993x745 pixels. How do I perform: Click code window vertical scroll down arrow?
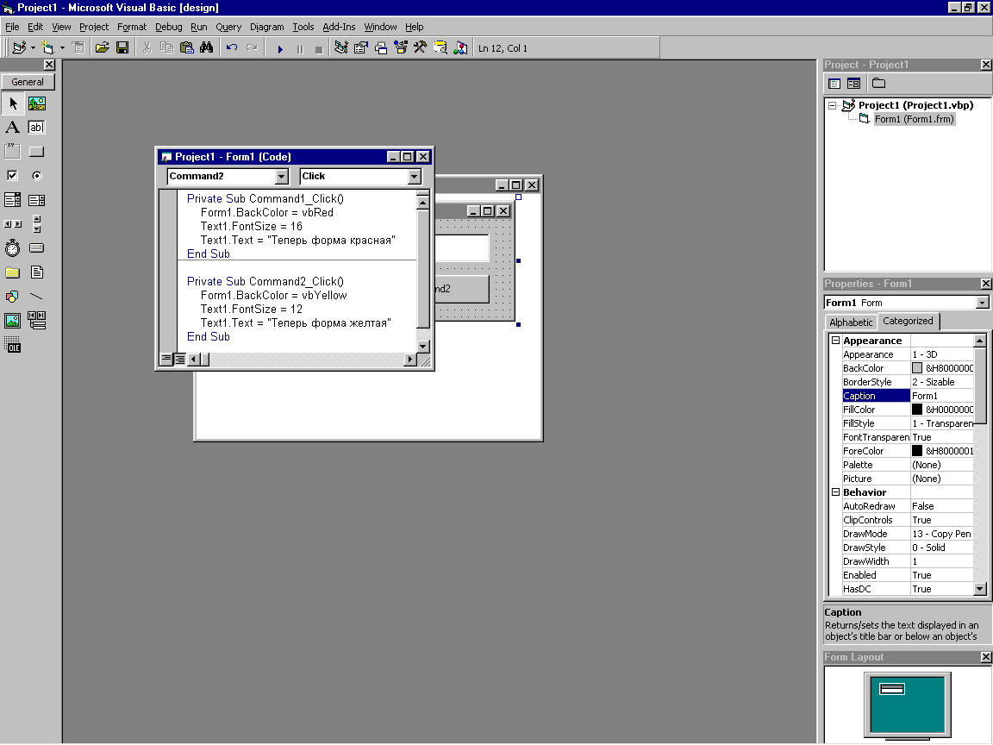[423, 347]
